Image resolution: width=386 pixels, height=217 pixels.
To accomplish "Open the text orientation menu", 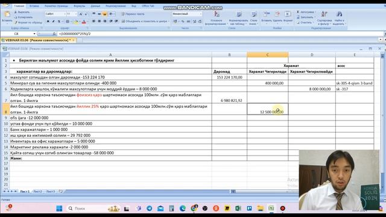I will pyautogui.click(x=112, y=14).
